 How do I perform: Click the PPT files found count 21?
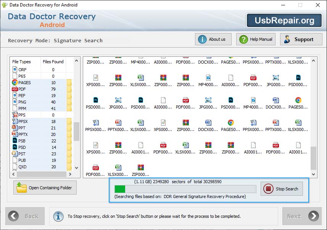pyautogui.click(x=53, y=128)
